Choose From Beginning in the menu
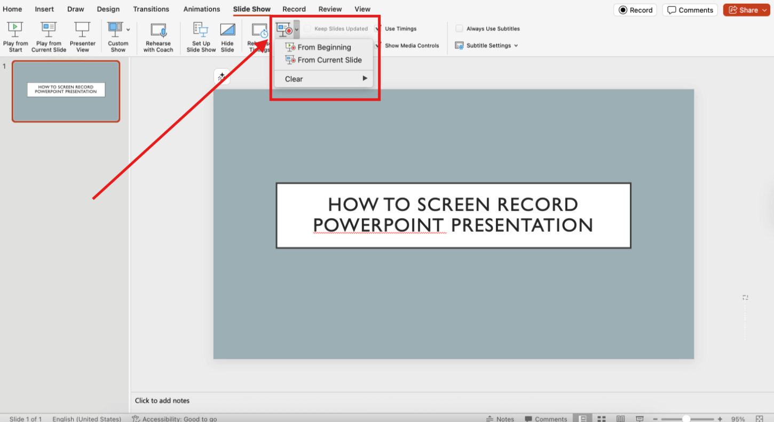Screen dimensions: 774x422 (x=323, y=47)
